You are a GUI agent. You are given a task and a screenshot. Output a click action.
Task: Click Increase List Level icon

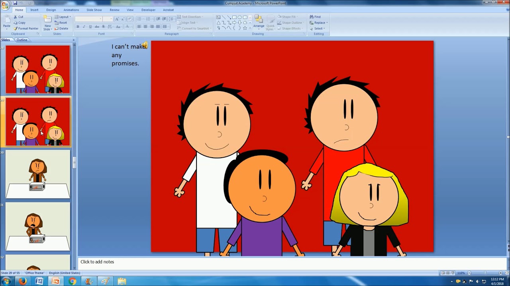click(x=164, y=19)
